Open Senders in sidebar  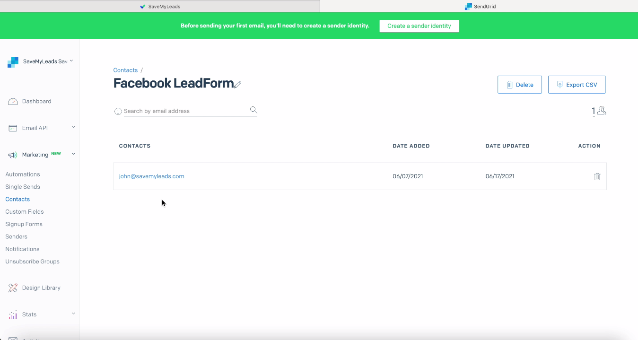[17, 236]
